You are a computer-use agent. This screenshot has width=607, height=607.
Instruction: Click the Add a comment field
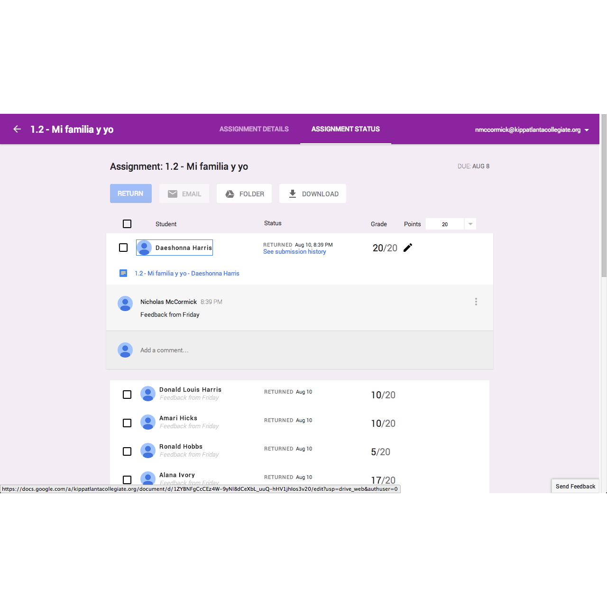(x=164, y=350)
